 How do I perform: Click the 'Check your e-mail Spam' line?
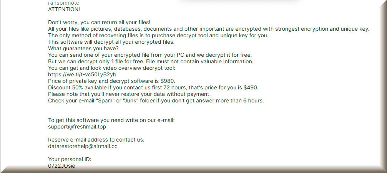[x=156, y=101]
